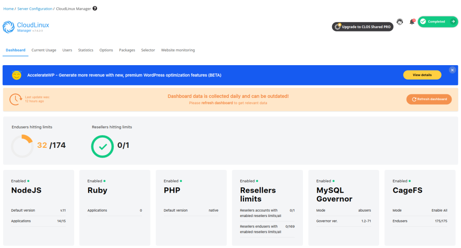Click the endusers hitting limits donut chart

(22, 146)
